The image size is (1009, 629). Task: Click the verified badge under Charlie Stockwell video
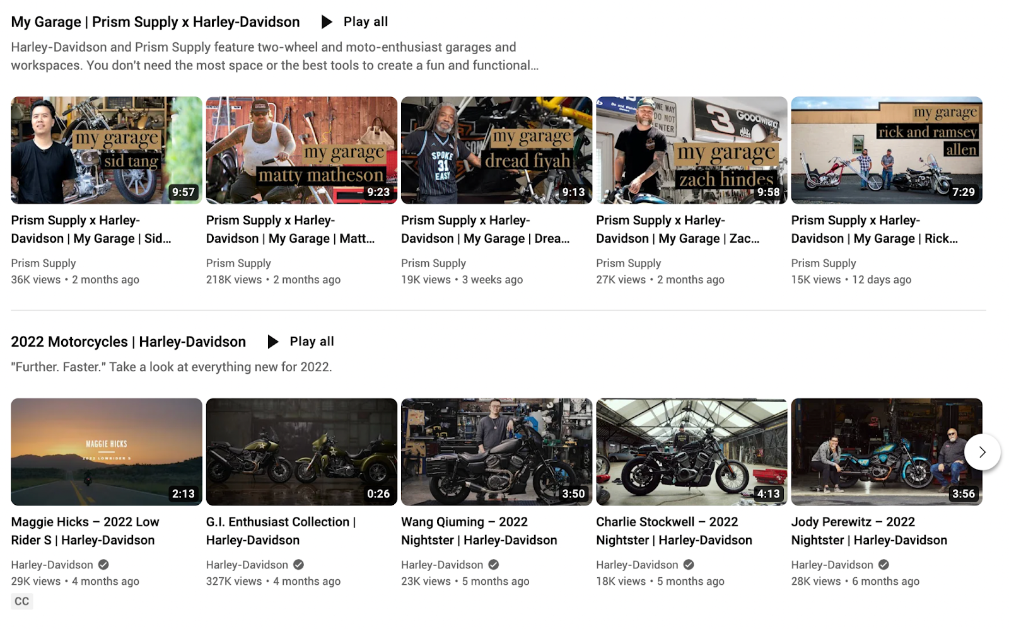tap(689, 565)
